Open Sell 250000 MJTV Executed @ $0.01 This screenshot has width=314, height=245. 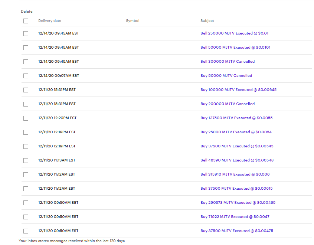click(x=234, y=33)
